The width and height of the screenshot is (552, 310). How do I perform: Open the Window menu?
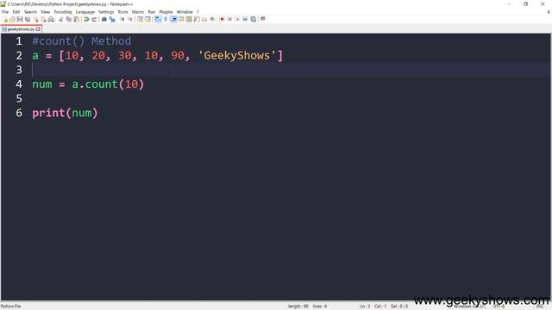click(185, 12)
